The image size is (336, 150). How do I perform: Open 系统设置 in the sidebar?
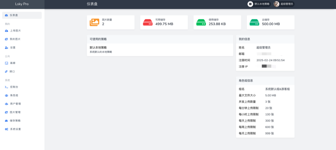tap(22, 129)
